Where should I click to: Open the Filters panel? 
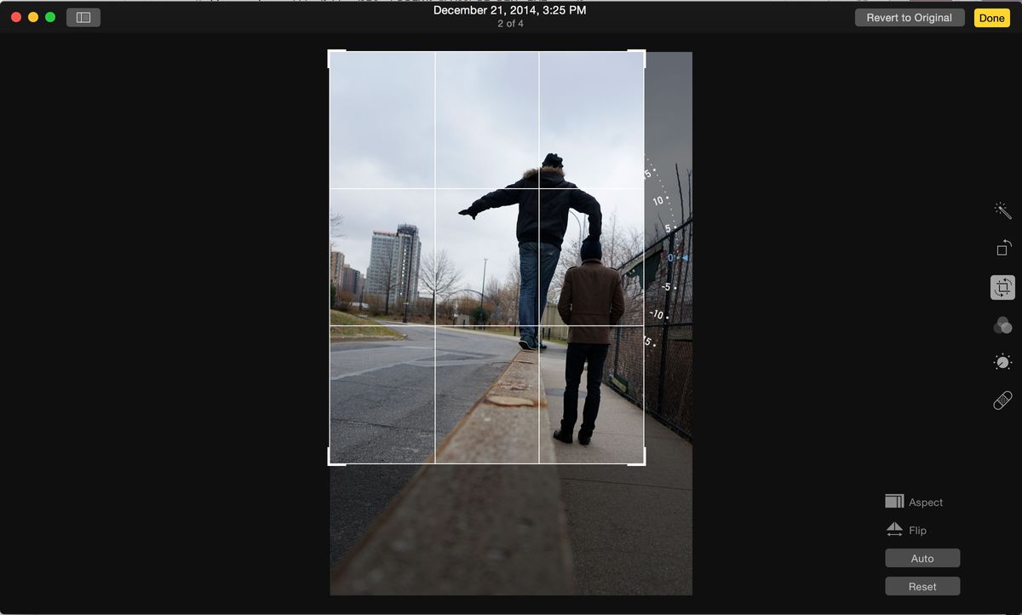(x=1002, y=325)
